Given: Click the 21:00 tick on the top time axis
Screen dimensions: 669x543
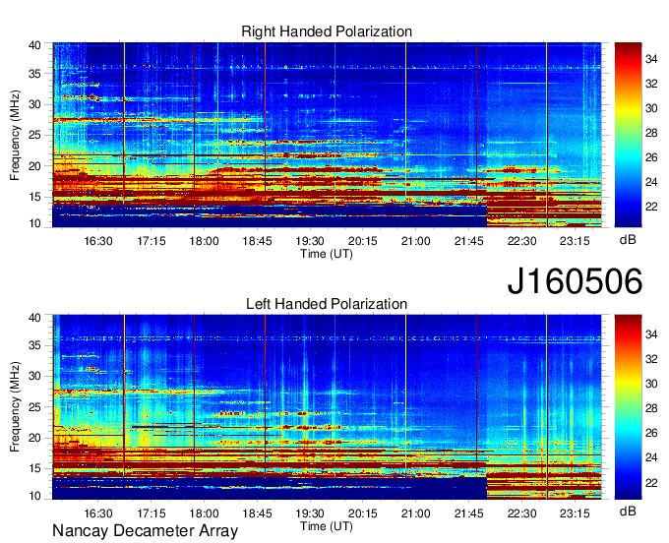Looking at the screenshot, I should pos(415,241).
